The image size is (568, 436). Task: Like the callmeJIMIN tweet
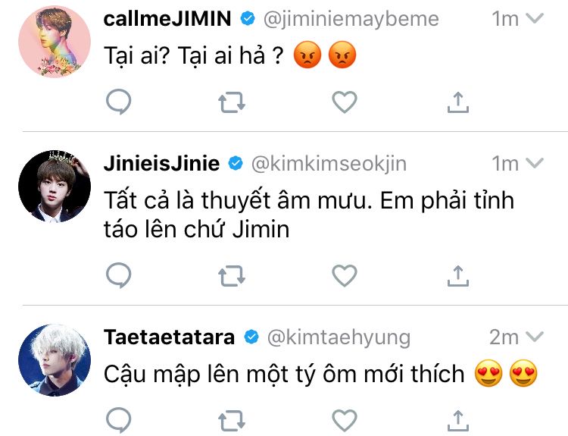click(345, 102)
